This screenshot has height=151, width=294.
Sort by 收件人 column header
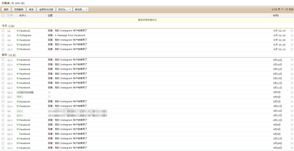pos(23,16)
